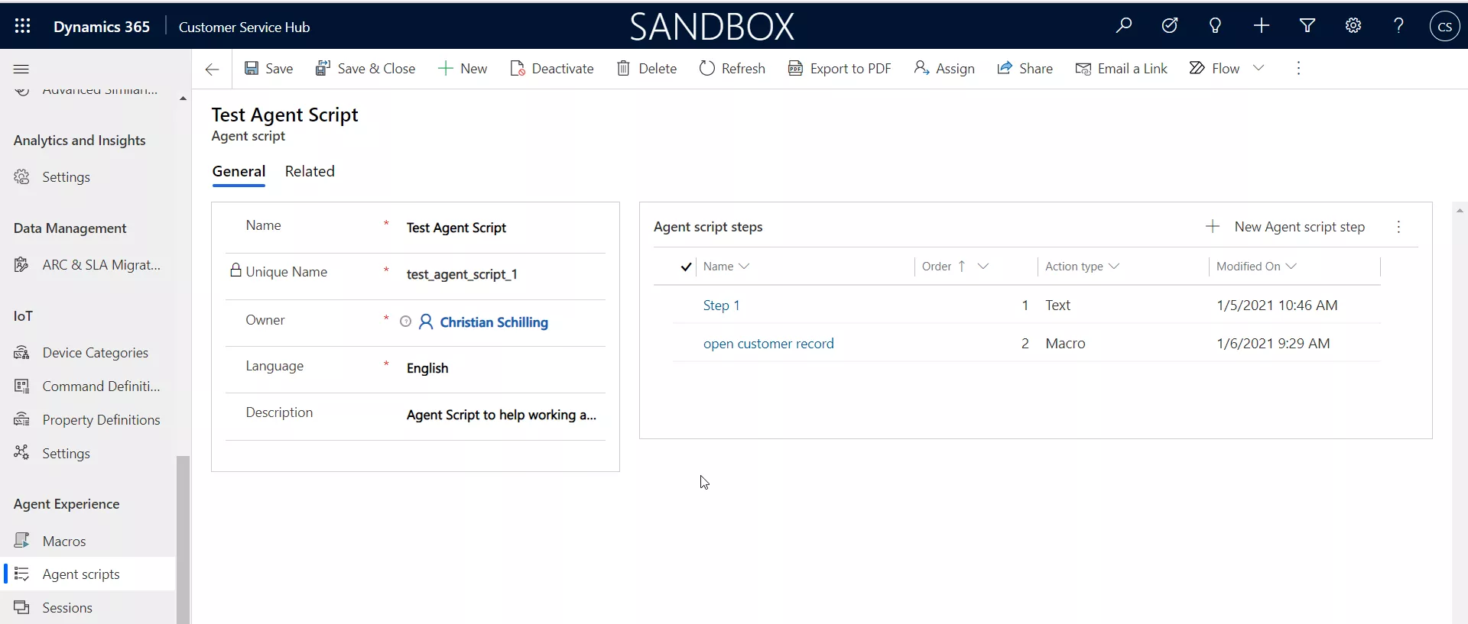This screenshot has height=624, width=1468.
Task: Open Christian Schilling owner link
Action: 494,322
